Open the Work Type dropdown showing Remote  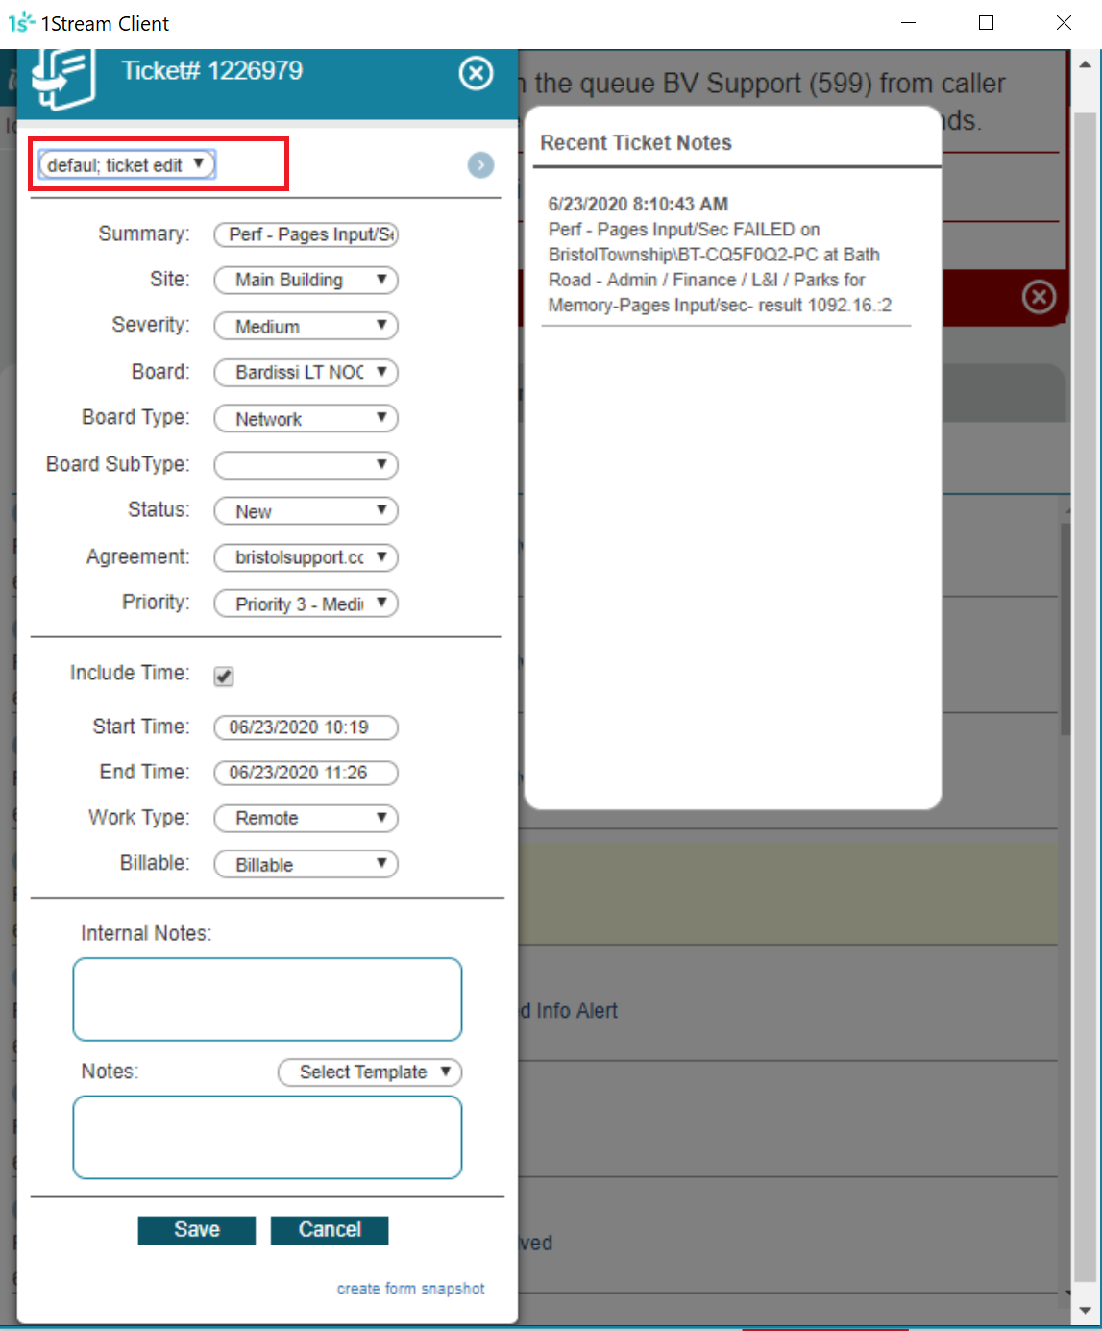coord(306,818)
